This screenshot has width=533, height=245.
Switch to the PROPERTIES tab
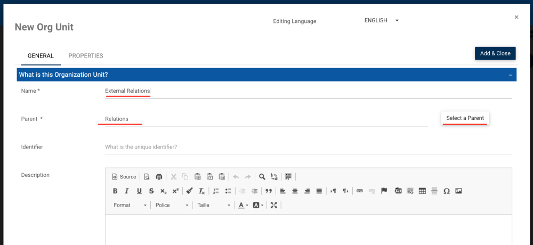86,56
